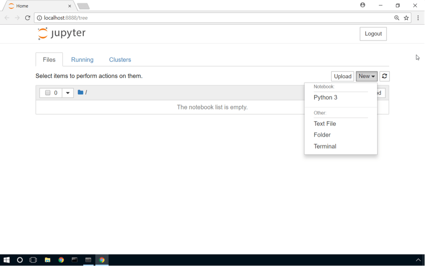Click 'Select items to perform actions' text

(x=89, y=76)
